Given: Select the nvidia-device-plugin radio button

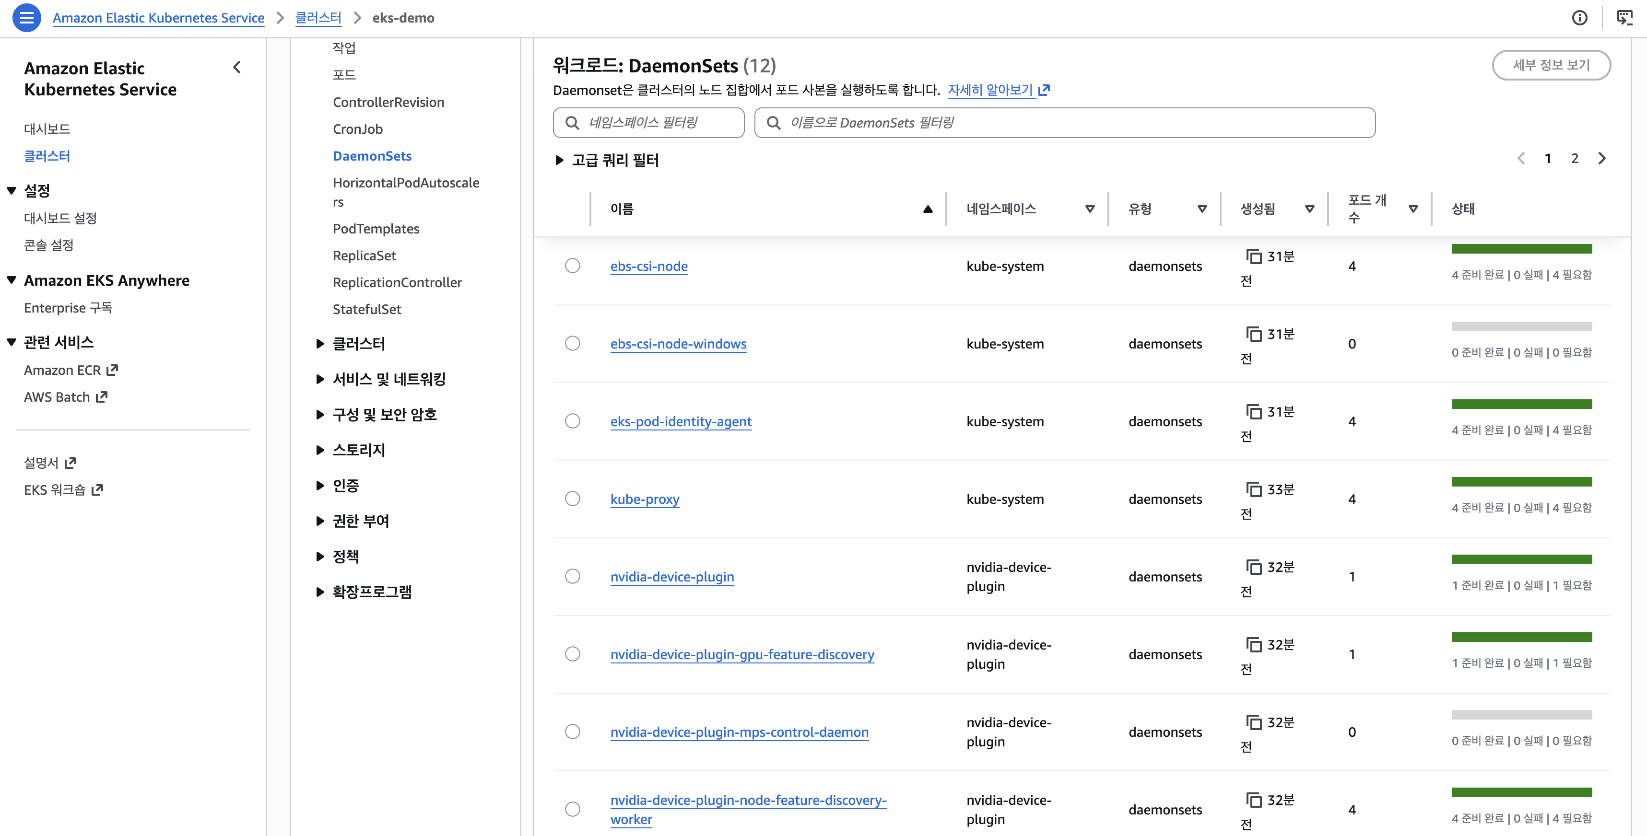Looking at the screenshot, I should pos(572,577).
